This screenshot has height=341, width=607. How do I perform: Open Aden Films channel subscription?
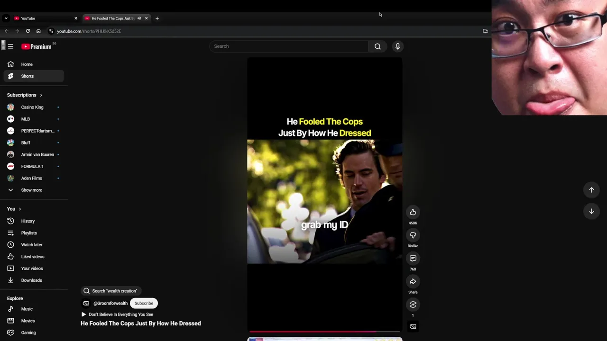tap(34, 178)
